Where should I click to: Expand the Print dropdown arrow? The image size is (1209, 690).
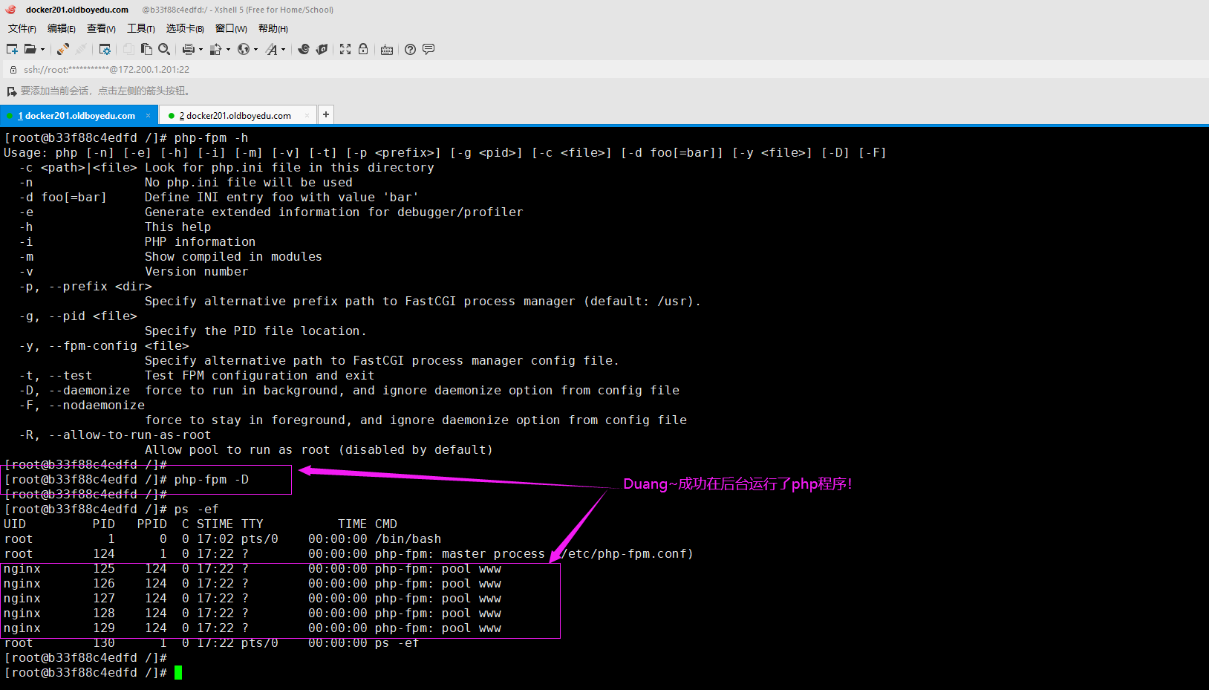click(x=201, y=50)
